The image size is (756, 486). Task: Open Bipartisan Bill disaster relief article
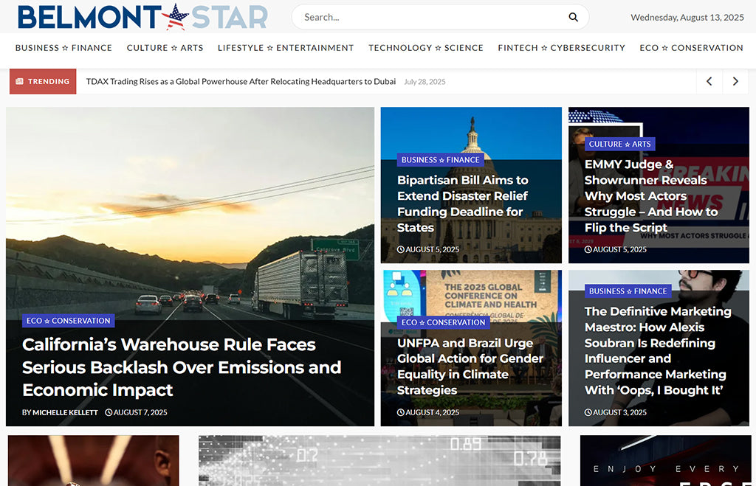pyautogui.click(x=463, y=204)
